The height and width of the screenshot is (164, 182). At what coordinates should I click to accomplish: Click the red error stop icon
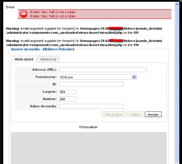[x=24, y=14]
